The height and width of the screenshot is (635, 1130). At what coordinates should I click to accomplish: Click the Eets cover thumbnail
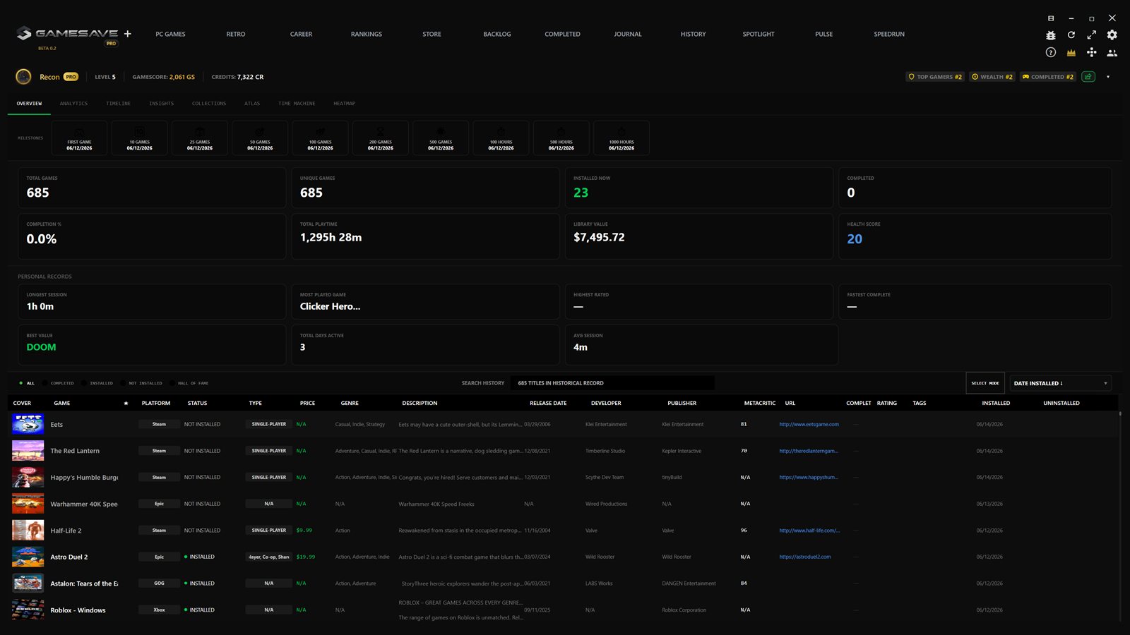(28, 424)
